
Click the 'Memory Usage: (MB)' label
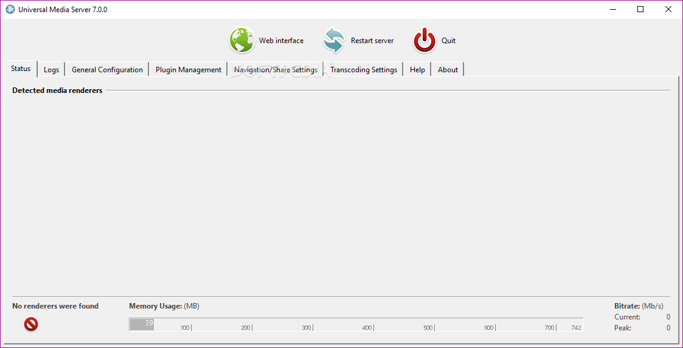pos(164,306)
